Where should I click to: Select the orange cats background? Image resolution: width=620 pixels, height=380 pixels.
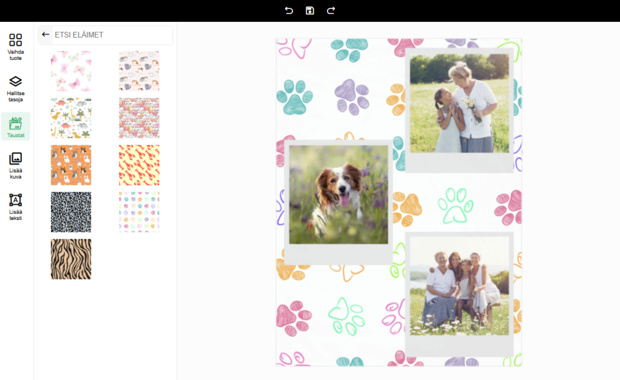point(71,165)
